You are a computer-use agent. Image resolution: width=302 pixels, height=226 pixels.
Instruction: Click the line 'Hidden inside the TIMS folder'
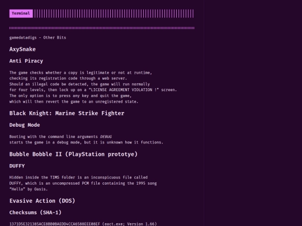coord(79,177)
